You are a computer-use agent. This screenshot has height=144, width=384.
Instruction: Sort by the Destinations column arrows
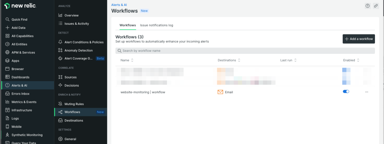pos(239,60)
